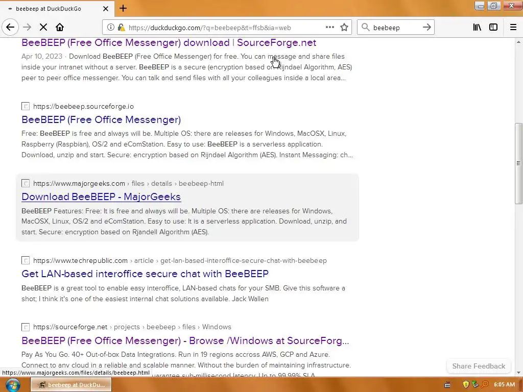Open Download BeeBEEP - MajorGeeks link
Image resolution: width=523 pixels, height=392 pixels.
101,197
